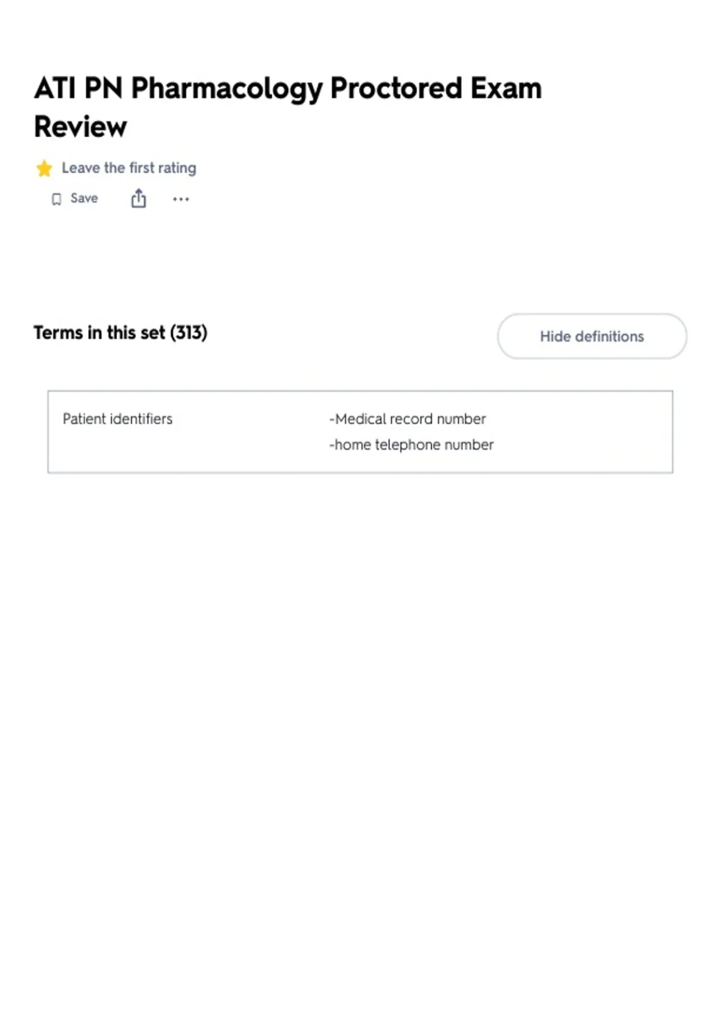
Task: Click the -home telephone number definition line
Action: (412, 445)
